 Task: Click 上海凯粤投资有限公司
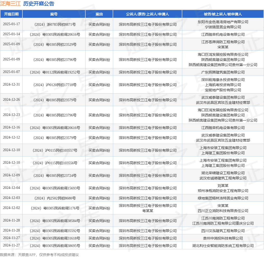223,85
